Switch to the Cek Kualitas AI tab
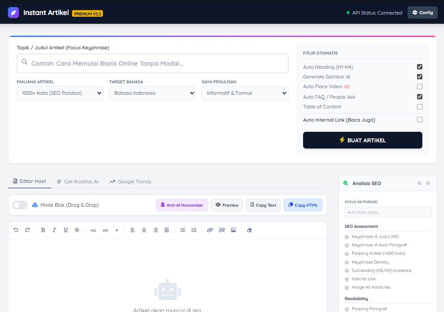Viewport: 444px width, 312px height. (x=78, y=182)
